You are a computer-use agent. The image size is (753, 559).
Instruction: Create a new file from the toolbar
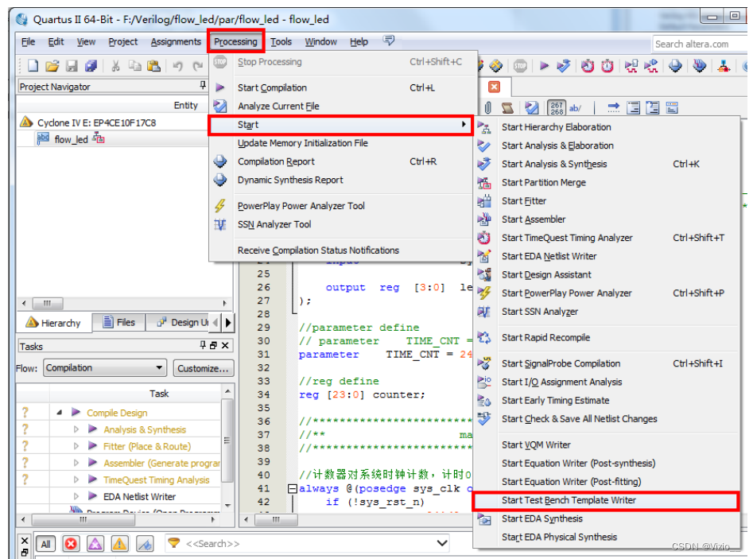coord(33,65)
